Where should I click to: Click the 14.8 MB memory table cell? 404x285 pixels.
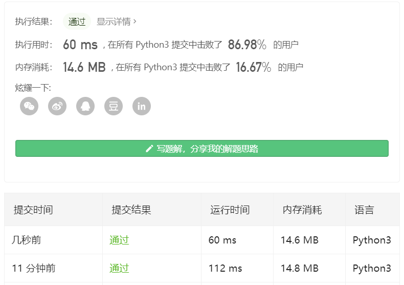click(x=300, y=268)
